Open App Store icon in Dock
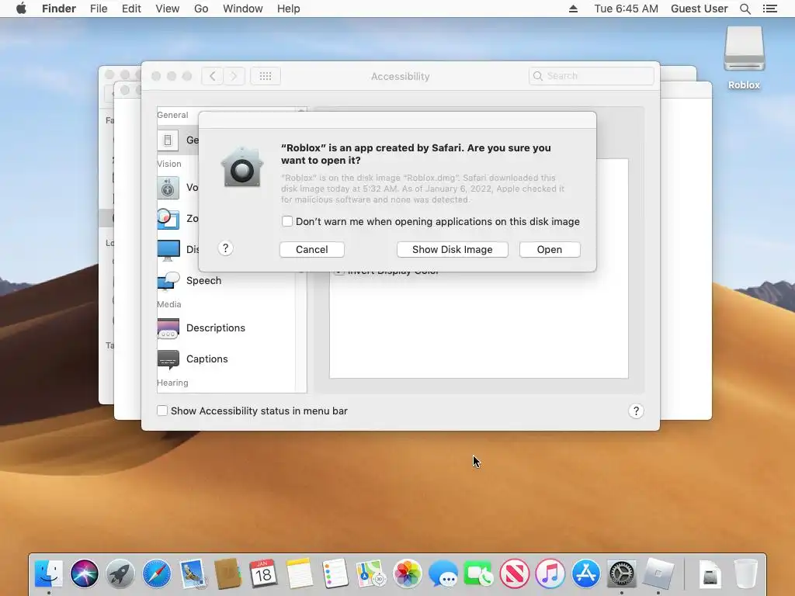Screen dimensions: 795x596 (x=586, y=573)
